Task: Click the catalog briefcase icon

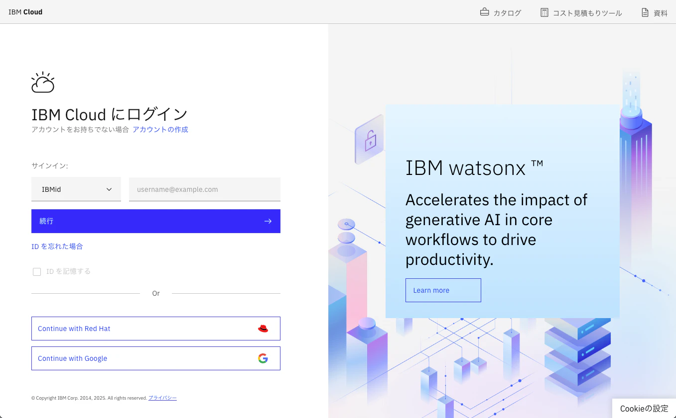Action: [484, 12]
